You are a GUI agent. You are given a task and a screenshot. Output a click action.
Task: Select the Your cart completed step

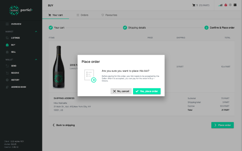(56, 28)
